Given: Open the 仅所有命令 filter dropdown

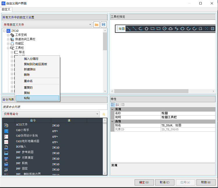Looking at the screenshot, I should pos(51,114).
